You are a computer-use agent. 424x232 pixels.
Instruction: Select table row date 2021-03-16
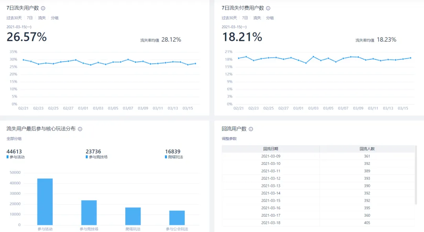pos(270,208)
